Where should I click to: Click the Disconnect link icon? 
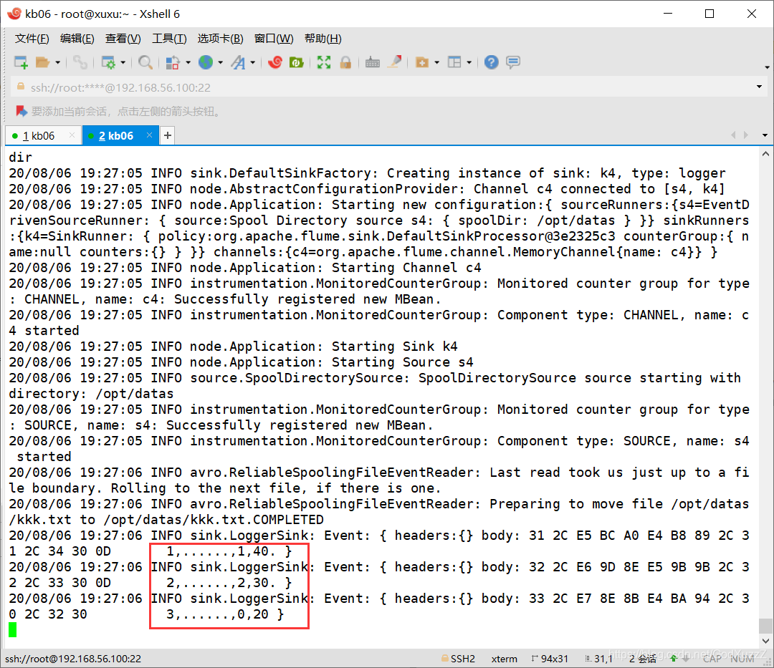80,62
